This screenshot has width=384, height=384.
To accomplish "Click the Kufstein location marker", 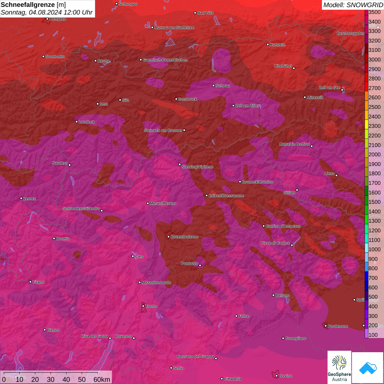I will (x=268, y=44).
